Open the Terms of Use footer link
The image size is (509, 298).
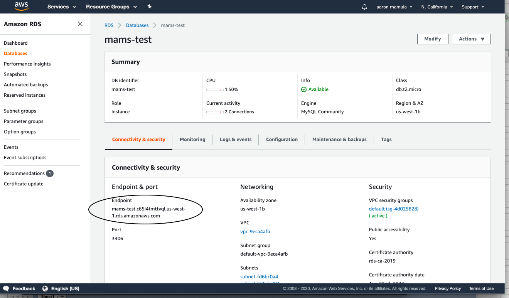[481, 288]
